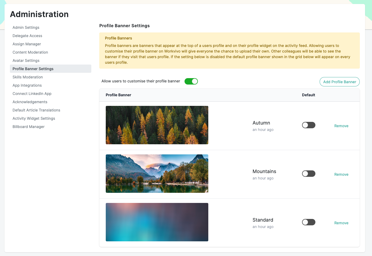
Task: Open Connect LinkedIn App
Action: [32, 94]
